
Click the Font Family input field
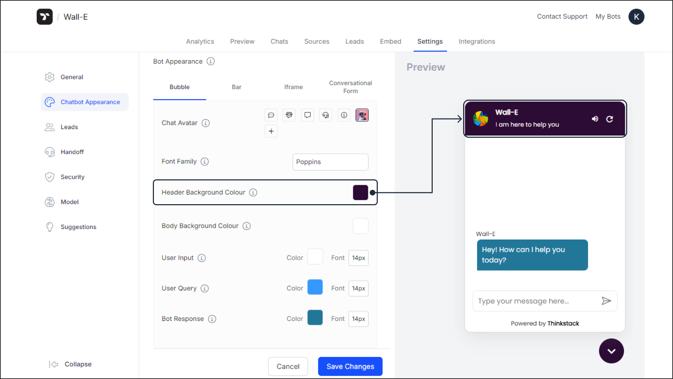tap(330, 161)
